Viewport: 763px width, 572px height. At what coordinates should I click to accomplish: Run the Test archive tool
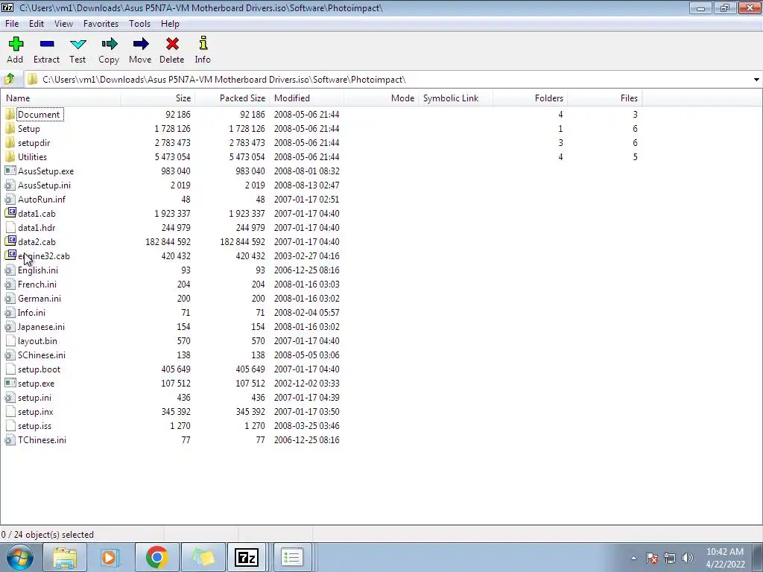pyautogui.click(x=77, y=44)
